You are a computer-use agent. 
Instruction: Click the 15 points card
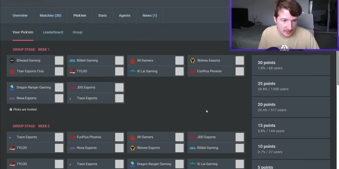[x=291, y=128]
